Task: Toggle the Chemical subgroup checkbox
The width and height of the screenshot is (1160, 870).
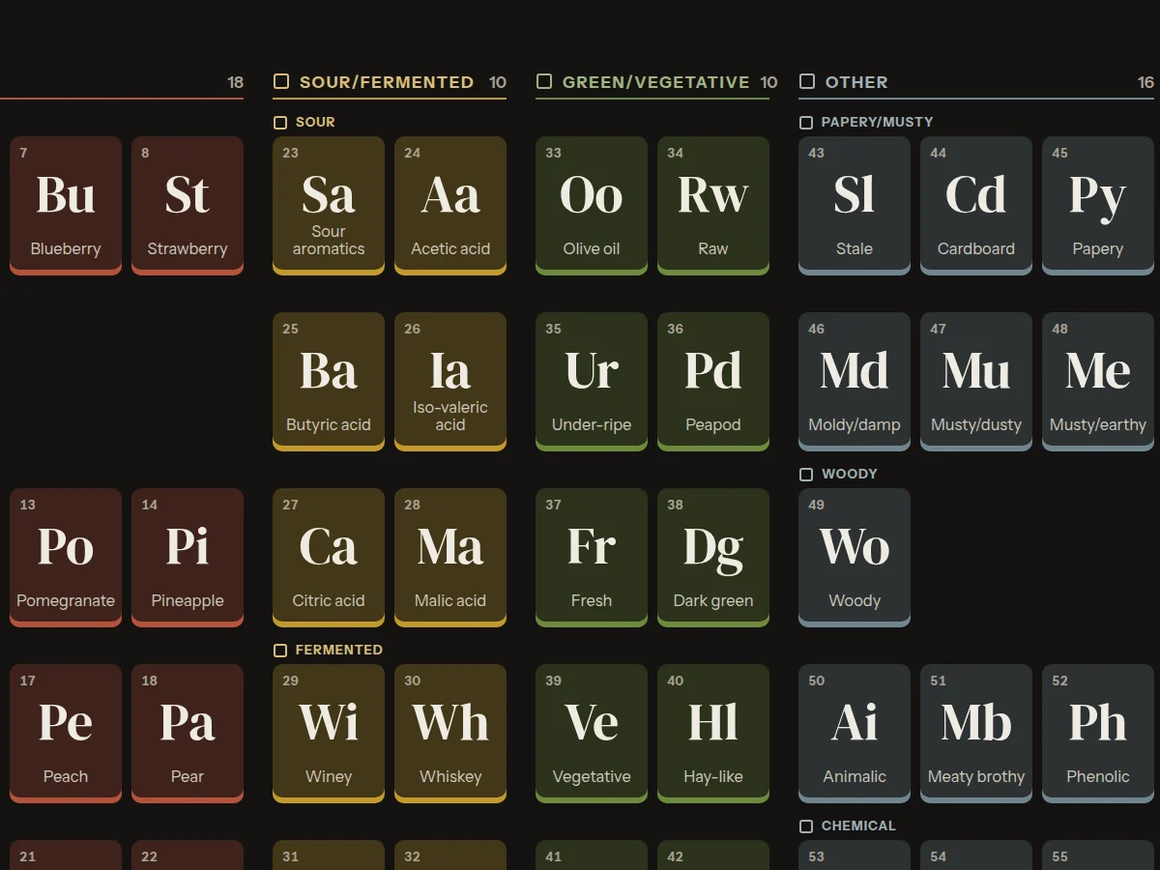Action: click(x=806, y=826)
